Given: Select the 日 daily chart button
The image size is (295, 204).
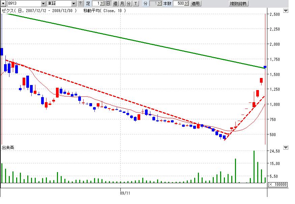Looking at the screenshot, I should coord(108,4).
